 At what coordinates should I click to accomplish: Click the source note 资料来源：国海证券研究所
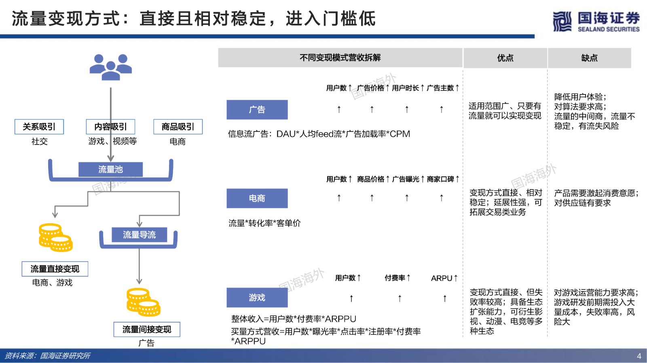47,356
